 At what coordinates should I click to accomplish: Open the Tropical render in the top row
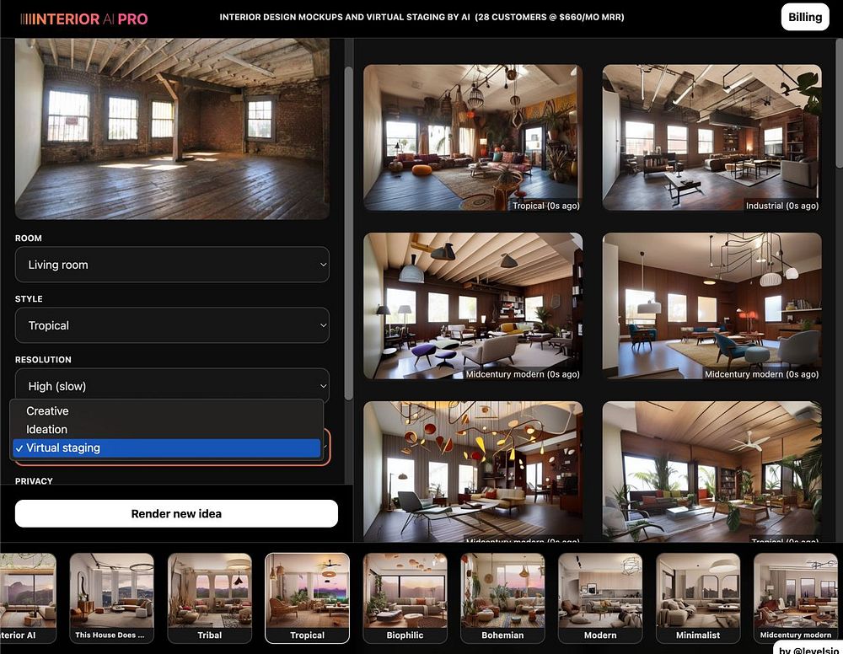point(473,137)
